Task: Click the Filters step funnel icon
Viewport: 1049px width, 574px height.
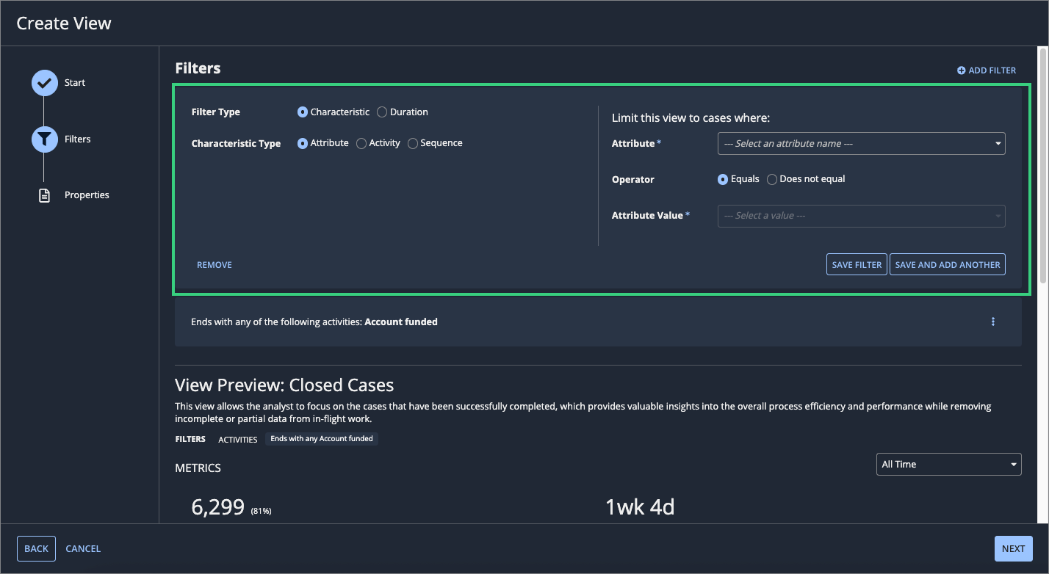Action: (45, 139)
